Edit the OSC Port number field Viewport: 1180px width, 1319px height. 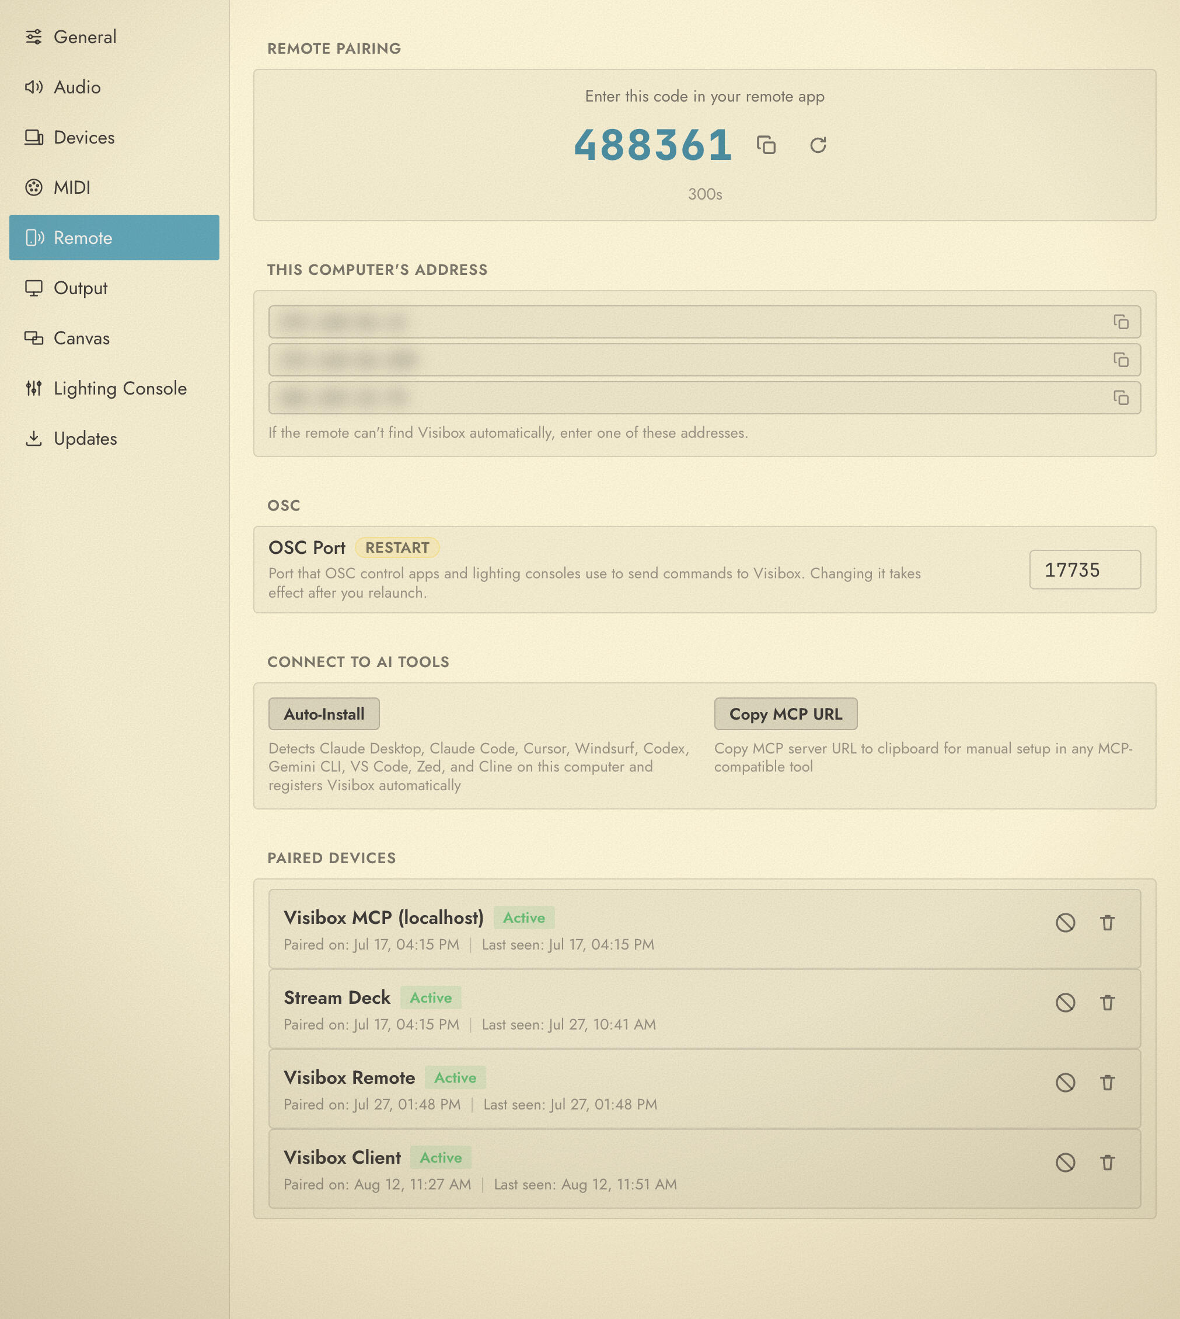coord(1085,570)
